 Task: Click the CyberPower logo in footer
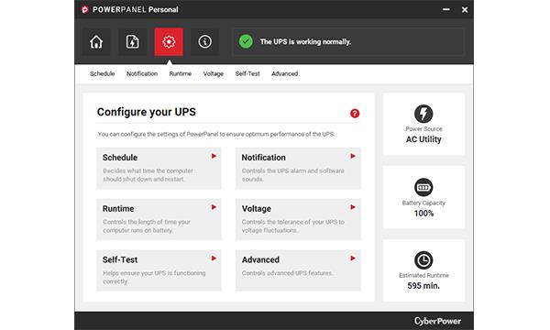tap(437, 321)
